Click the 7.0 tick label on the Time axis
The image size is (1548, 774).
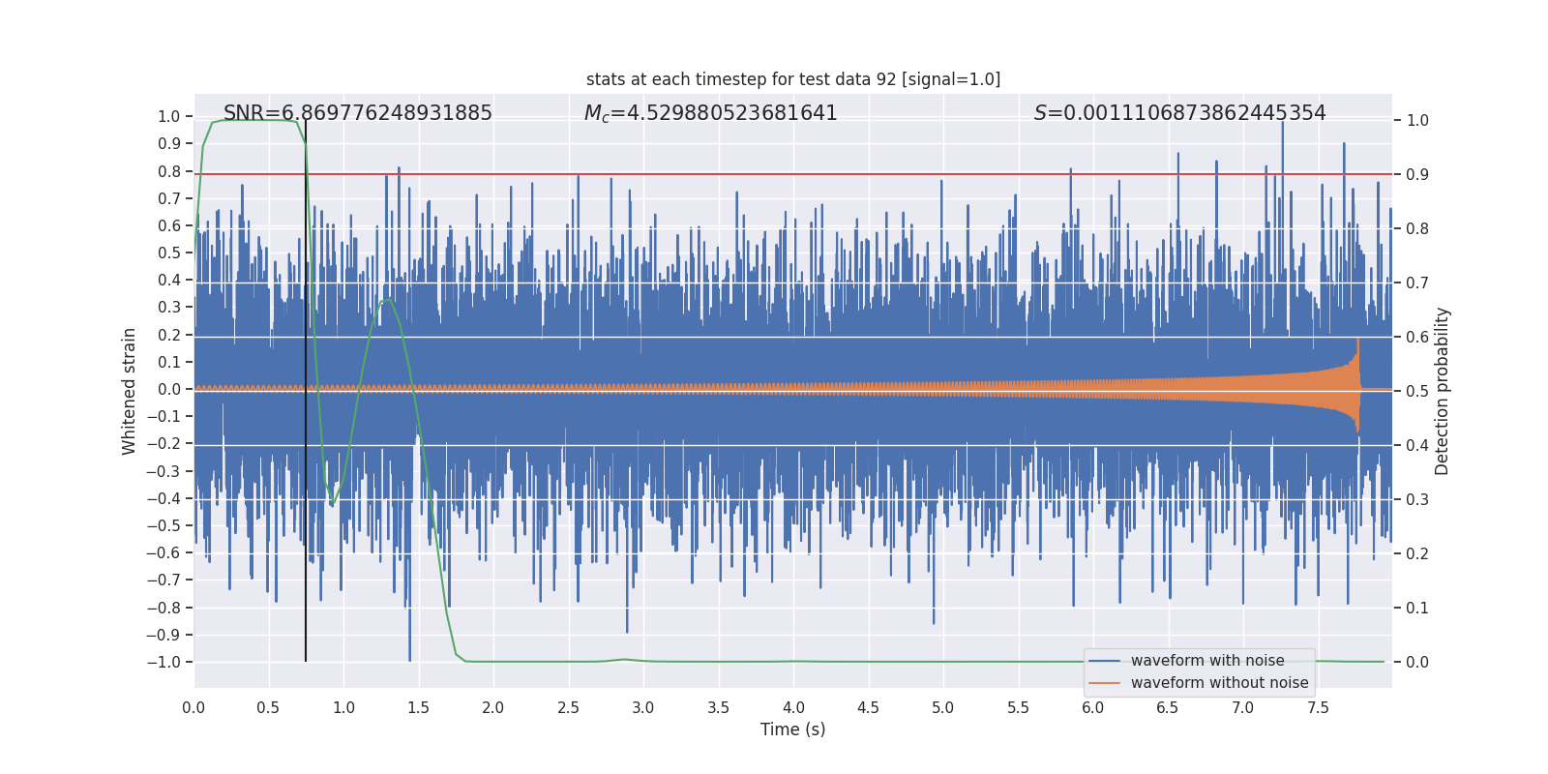(1243, 707)
